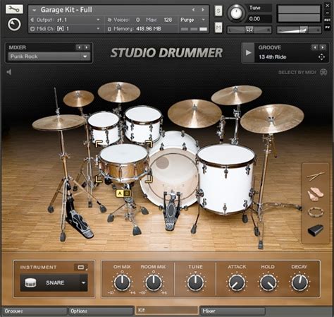Select the hand claps percussion icon

click(x=316, y=194)
